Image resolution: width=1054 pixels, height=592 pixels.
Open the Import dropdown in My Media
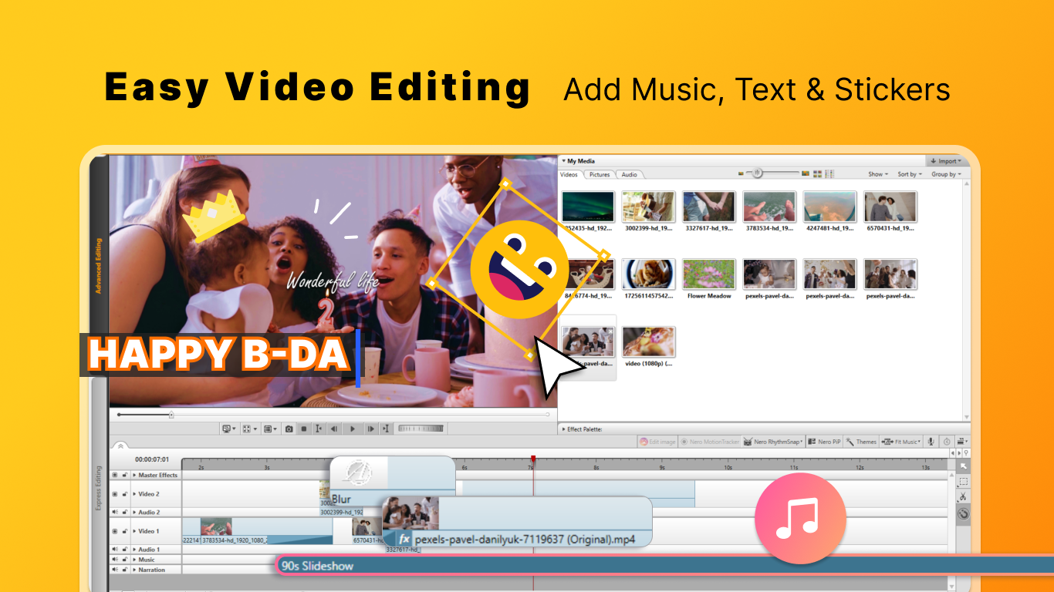[946, 160]
